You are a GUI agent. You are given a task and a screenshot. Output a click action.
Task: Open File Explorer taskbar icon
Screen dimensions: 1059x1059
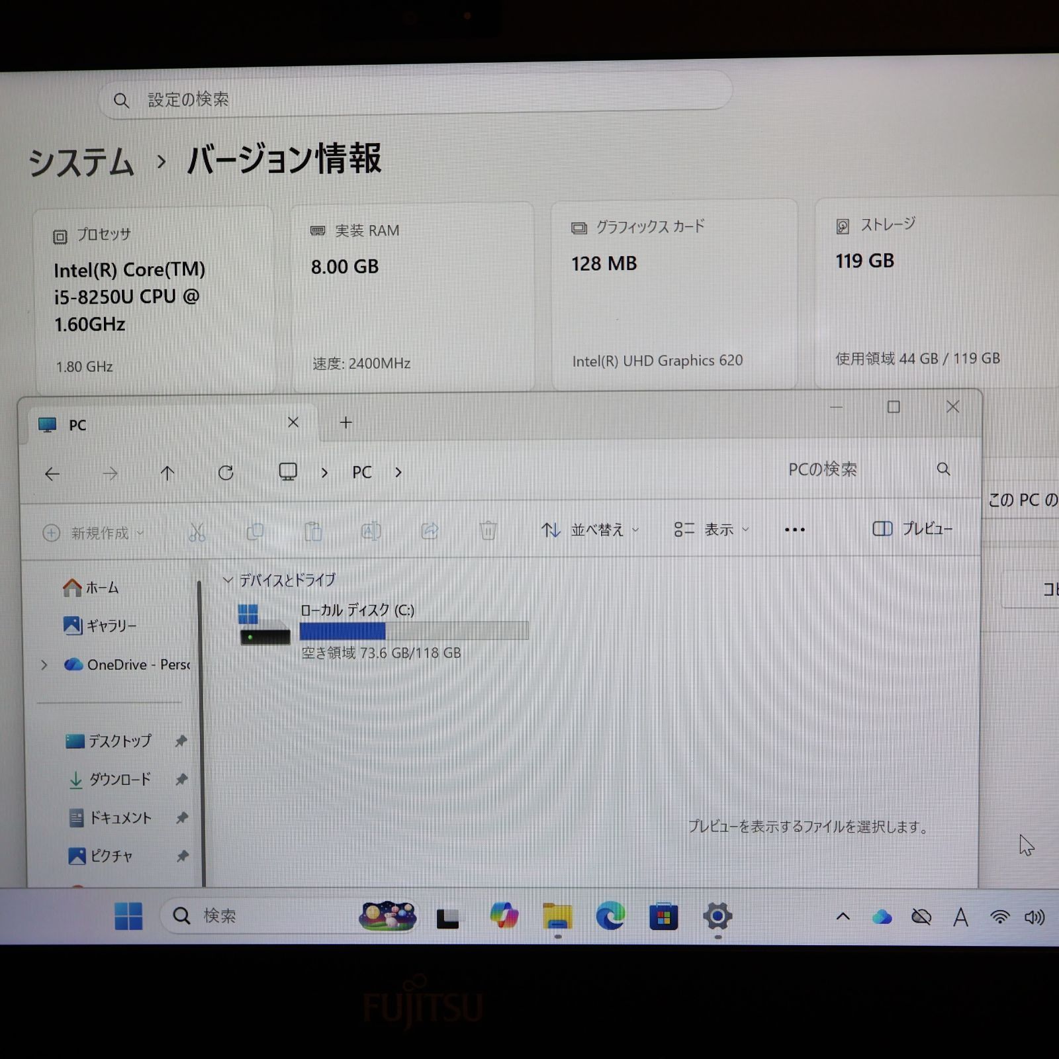pos(557,917)
